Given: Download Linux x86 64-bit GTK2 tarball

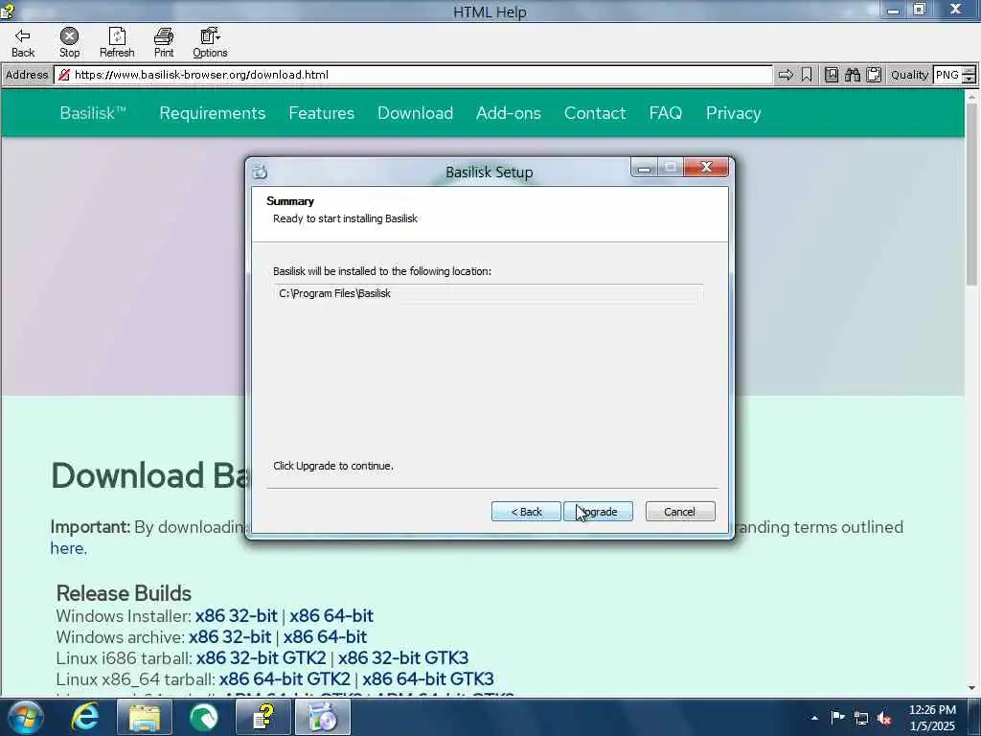Looking at the screenshot, I should coord(285,679).
